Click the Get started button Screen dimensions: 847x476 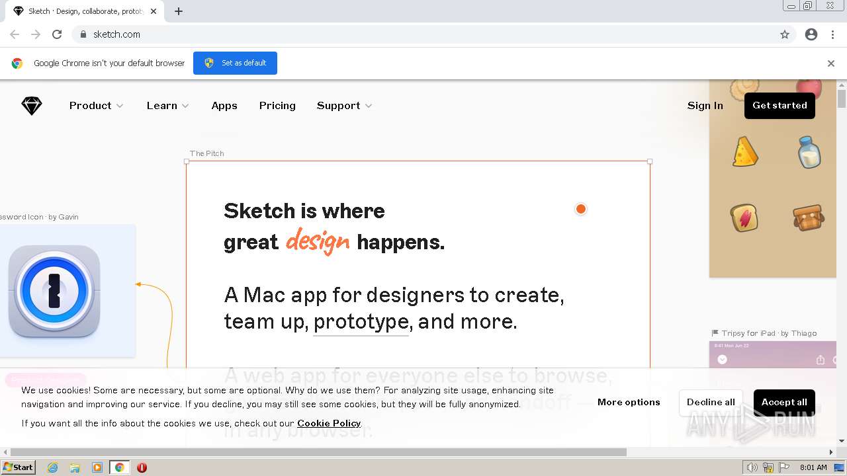tap(780, 106)
